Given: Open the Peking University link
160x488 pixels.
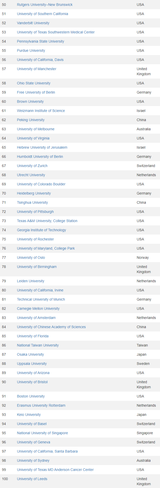Looking at the screenshot, I should click(31, 120).
